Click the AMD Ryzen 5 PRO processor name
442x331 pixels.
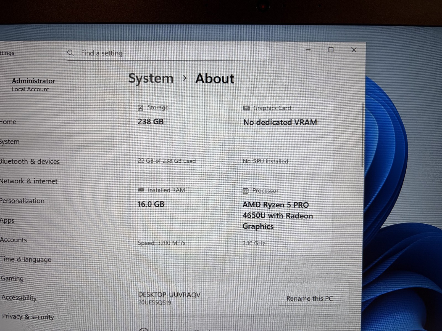coord(278,216)
